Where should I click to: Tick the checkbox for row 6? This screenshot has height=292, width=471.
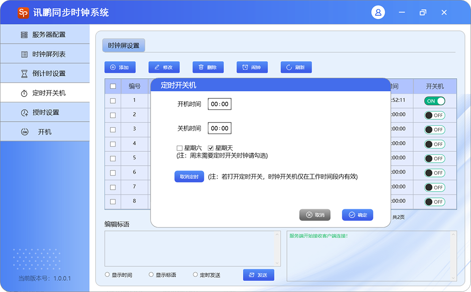113,173
